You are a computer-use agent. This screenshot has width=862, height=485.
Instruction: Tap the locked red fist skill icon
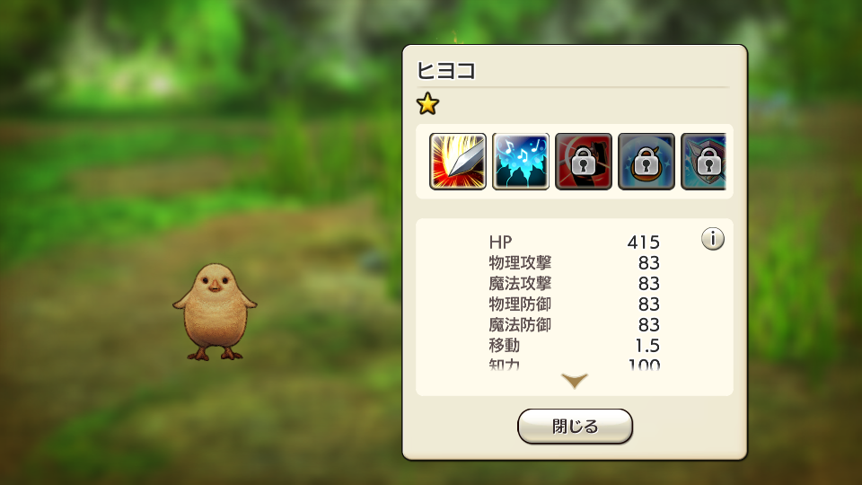click(584, 161)
